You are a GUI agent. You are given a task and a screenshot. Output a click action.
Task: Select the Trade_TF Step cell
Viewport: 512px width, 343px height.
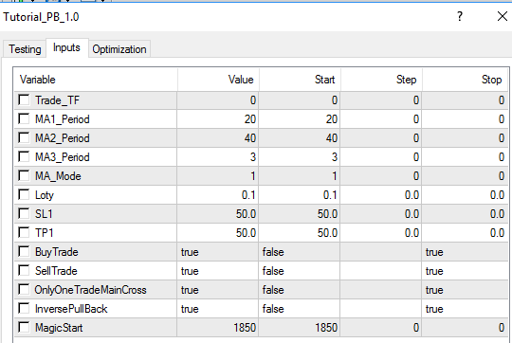(381, 100)
